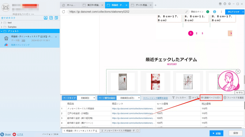Remove the 祝儀袋 task with its X
This screenshot has height=137, width=245.
click(x=56, y=37)
